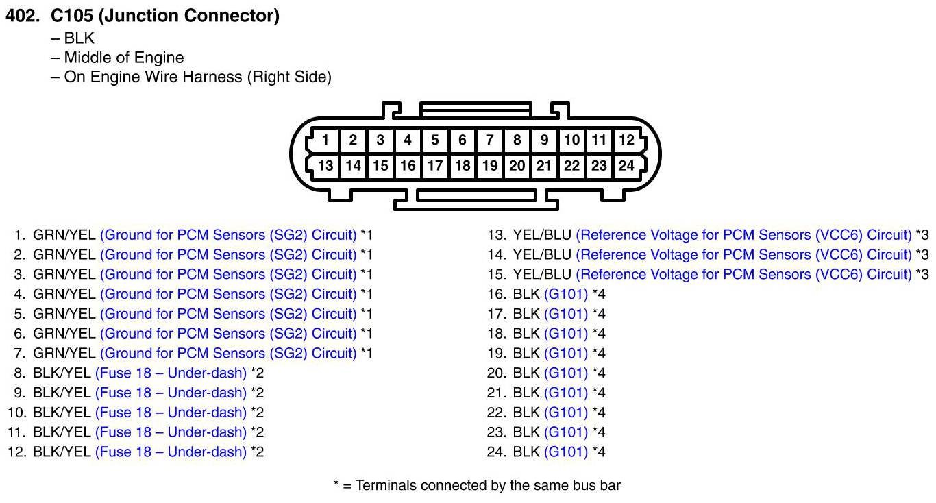Click G101 link for terminal 16

(x=566, y=295)
